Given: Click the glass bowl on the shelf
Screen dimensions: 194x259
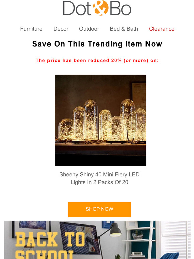Looking at the screenshot, I should pos(138,235).
